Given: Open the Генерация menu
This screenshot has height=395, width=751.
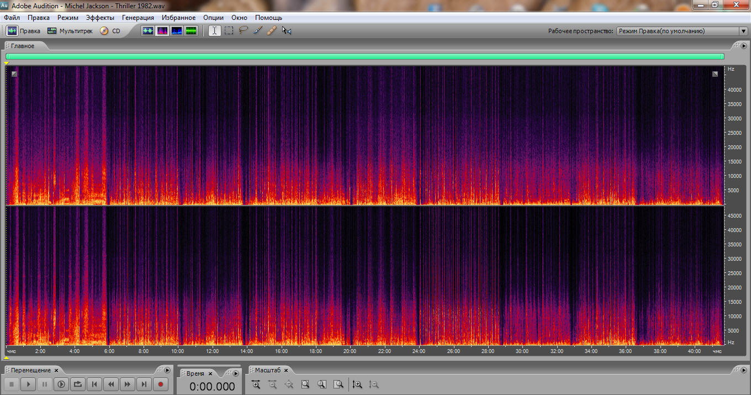Looking at the screenshot, I should coord(138,18).
